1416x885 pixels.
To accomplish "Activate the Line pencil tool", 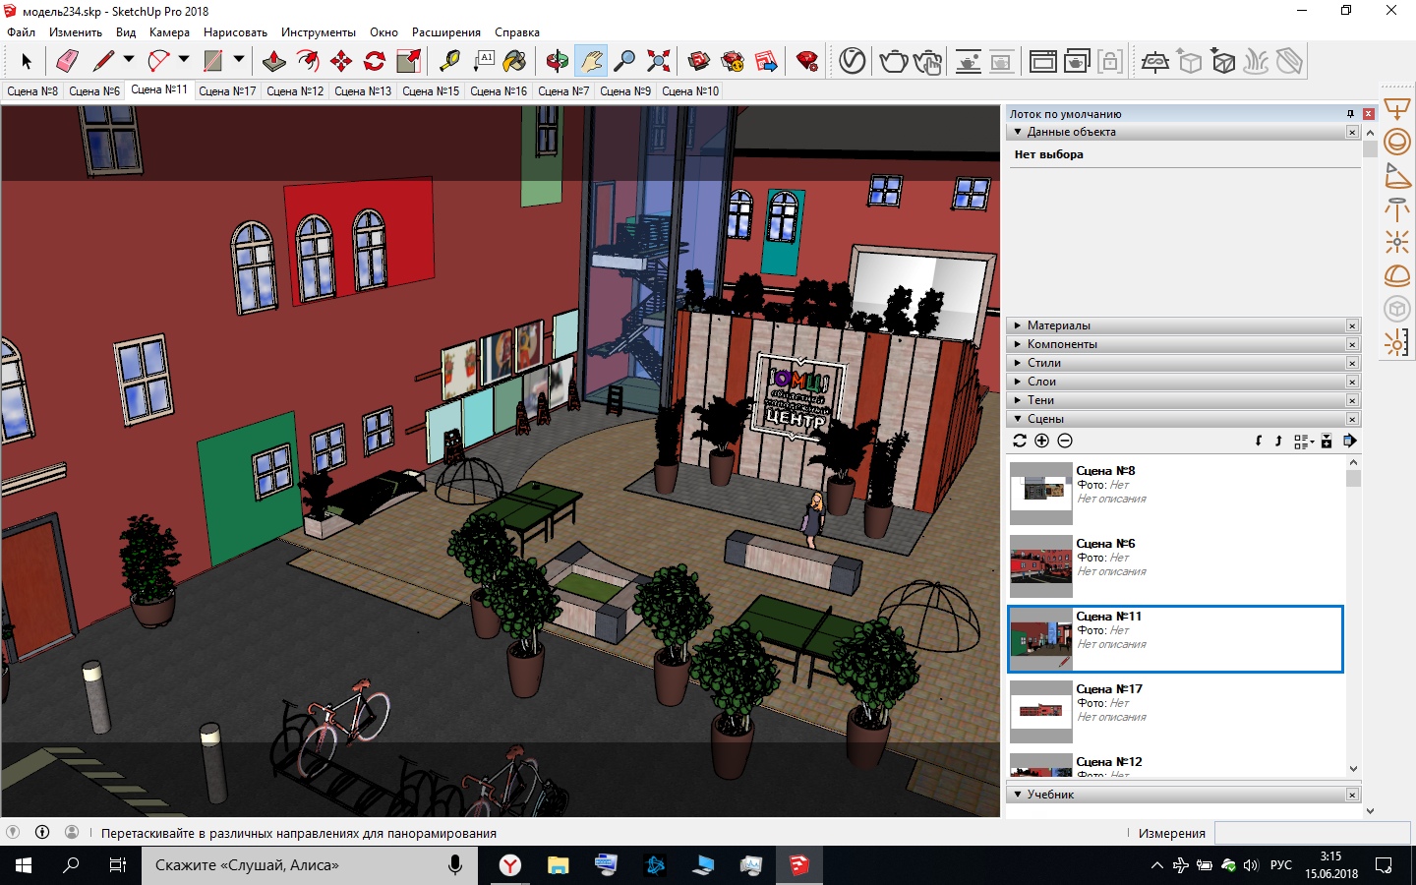I will tap(103, 61).
